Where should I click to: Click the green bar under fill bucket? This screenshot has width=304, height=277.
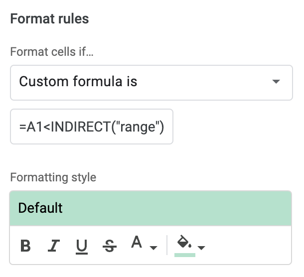tap(184, 255)
